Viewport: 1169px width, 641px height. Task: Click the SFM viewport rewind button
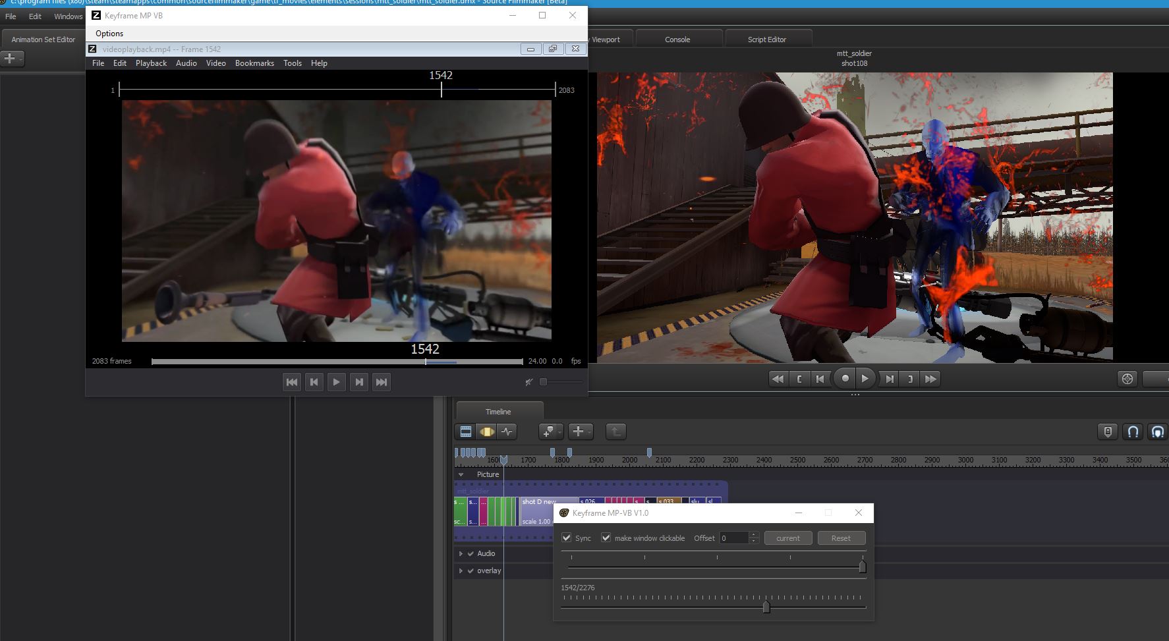click(x=778, y=379)
